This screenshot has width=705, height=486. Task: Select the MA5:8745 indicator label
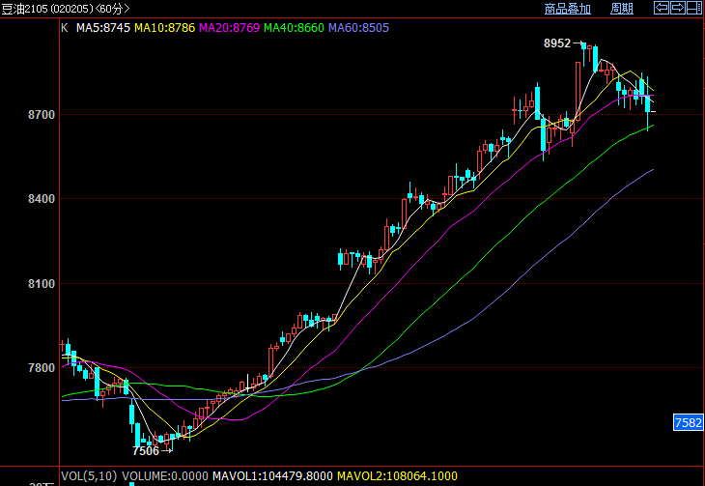(x=103, y=28)
